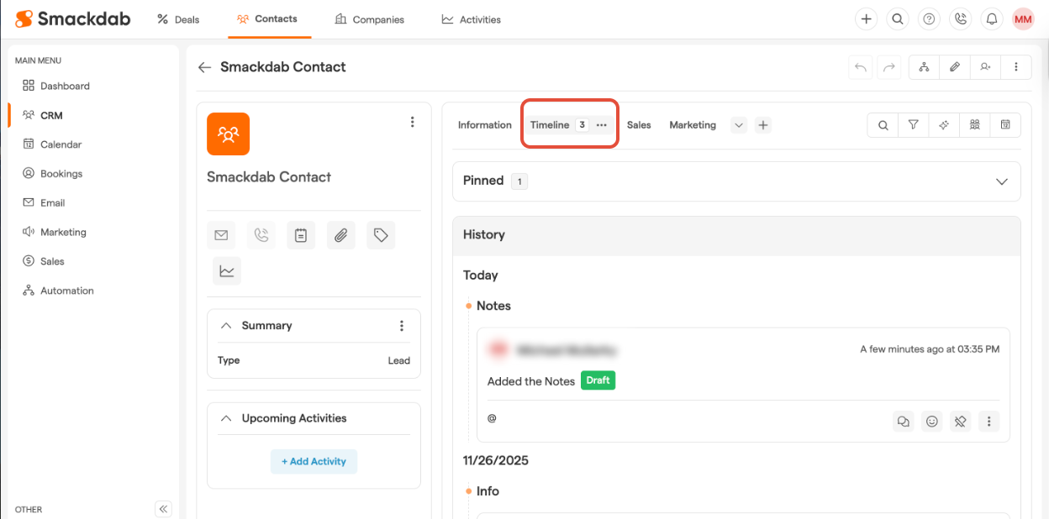Click the email icon in contact card
Viewport: 1049px width, 519px height.
click(x=221, y=236)
